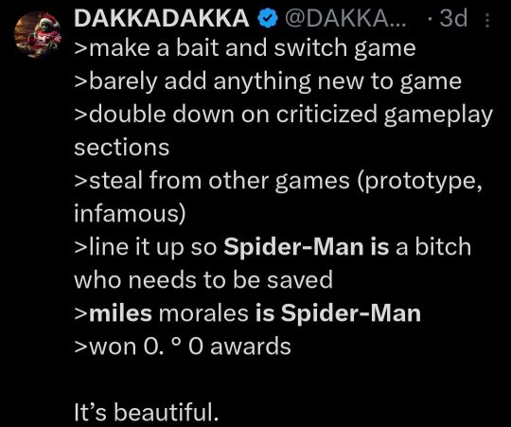Click the bold 'Spider-Man is' text after 'line it up so'
The width and height of the screenshot is (511, 427).
tap(306, 247)
